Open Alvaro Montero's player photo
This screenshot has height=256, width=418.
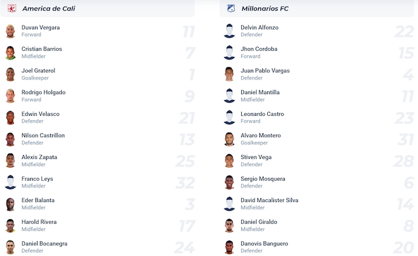point(230,139)
